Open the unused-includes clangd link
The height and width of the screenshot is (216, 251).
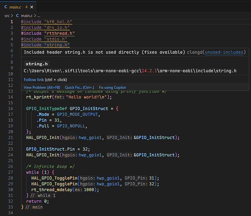tap(224, 52)
